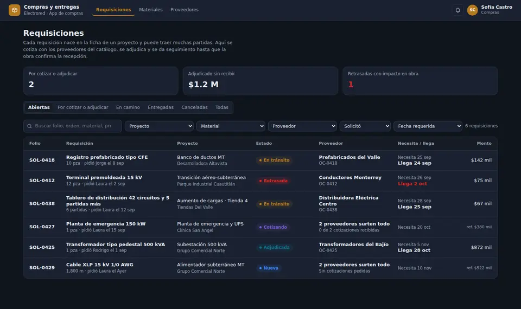521x309 pixels.
Task: Click the Proveedor column header
Action: pos(331,143)
